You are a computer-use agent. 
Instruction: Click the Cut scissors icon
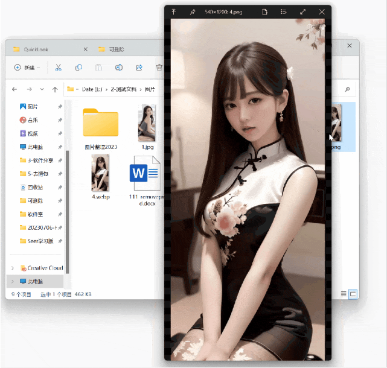coord(58,68)
